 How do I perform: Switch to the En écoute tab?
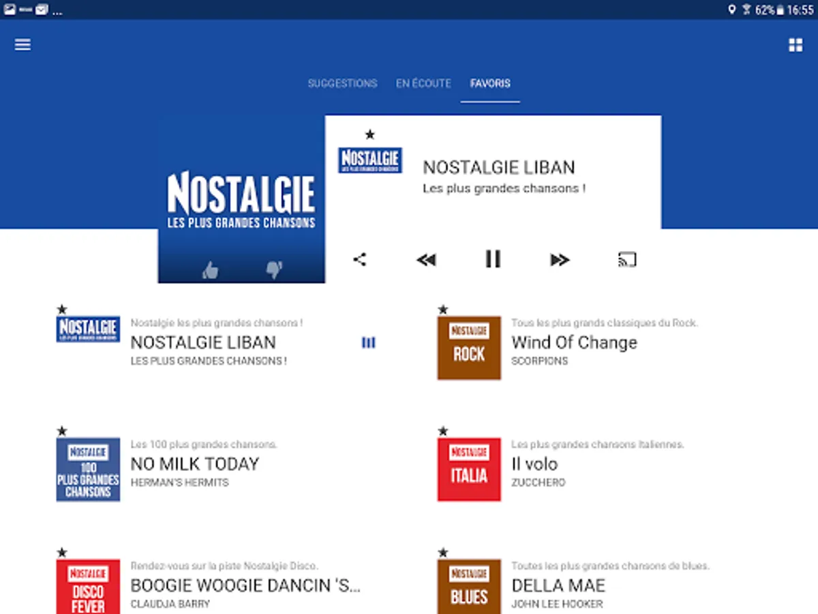(423, 83)
